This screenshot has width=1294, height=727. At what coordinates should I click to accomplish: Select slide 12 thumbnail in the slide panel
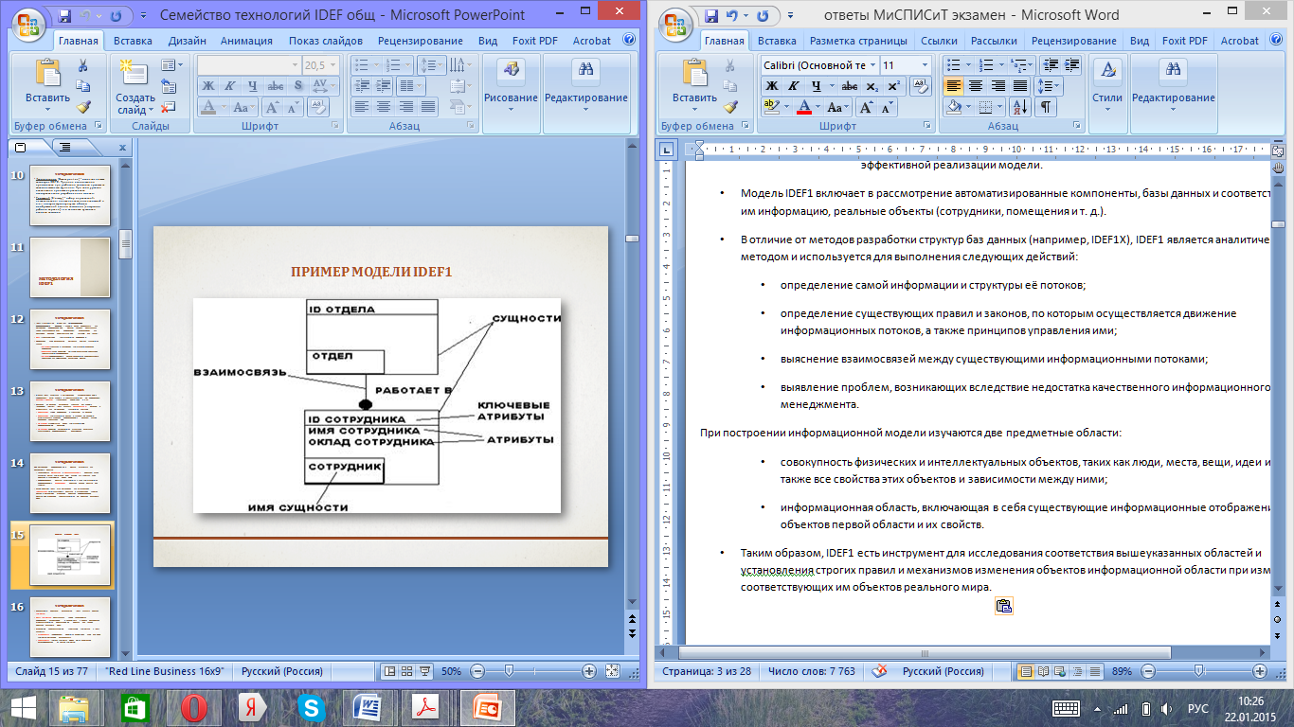tap(70, 338)
